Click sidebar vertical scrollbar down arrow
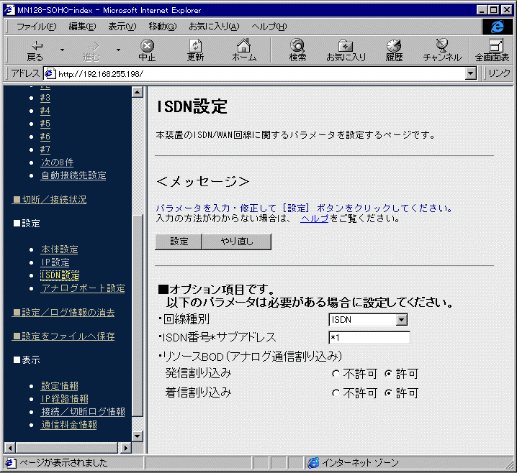Image resolution: width=517 pixels, height=473 pixels. [x=137, y=436]
